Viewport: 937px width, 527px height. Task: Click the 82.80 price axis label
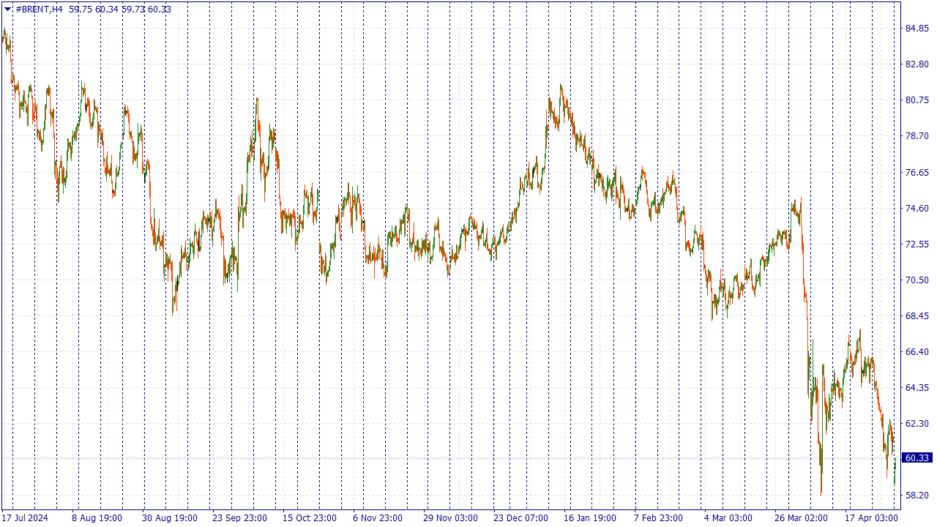point(917,64)
